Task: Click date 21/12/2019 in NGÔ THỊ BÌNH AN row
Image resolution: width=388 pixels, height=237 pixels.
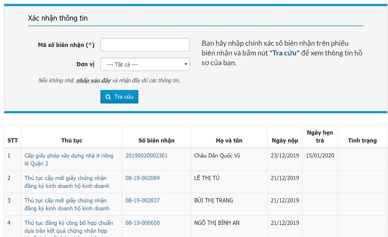Action: pos(285,223)
